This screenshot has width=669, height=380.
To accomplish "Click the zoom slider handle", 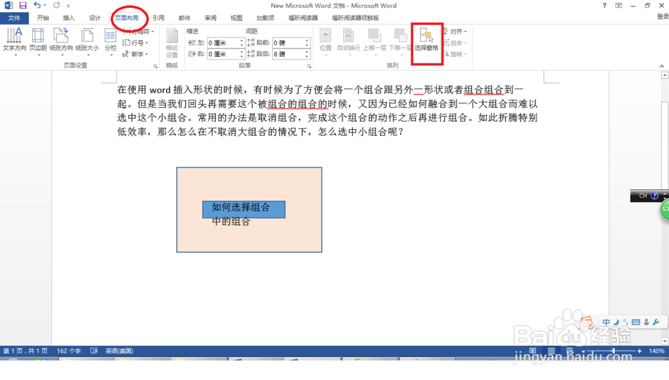I will (x=613, y=351).
